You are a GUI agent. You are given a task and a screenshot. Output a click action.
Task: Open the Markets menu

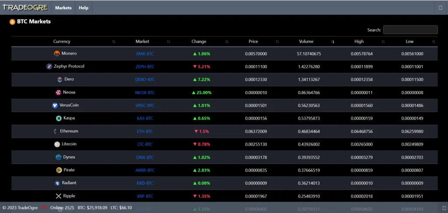click(x=63, y=8)
